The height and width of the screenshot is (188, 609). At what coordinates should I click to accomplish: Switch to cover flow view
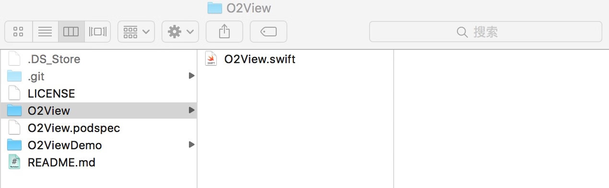pos(97,32)
